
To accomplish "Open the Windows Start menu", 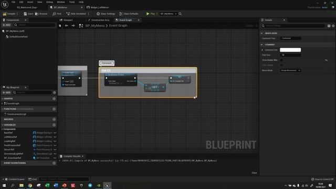I will pyautogui.click(x=4, y=185).
